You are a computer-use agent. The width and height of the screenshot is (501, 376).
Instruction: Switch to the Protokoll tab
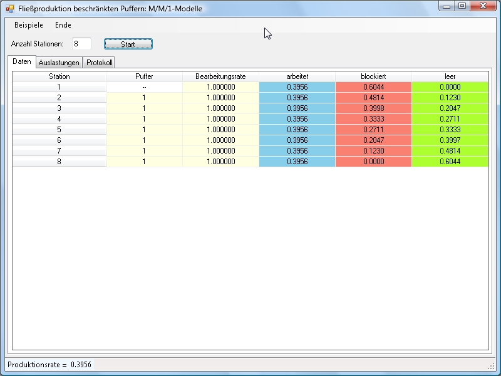(x=100, y=63)
